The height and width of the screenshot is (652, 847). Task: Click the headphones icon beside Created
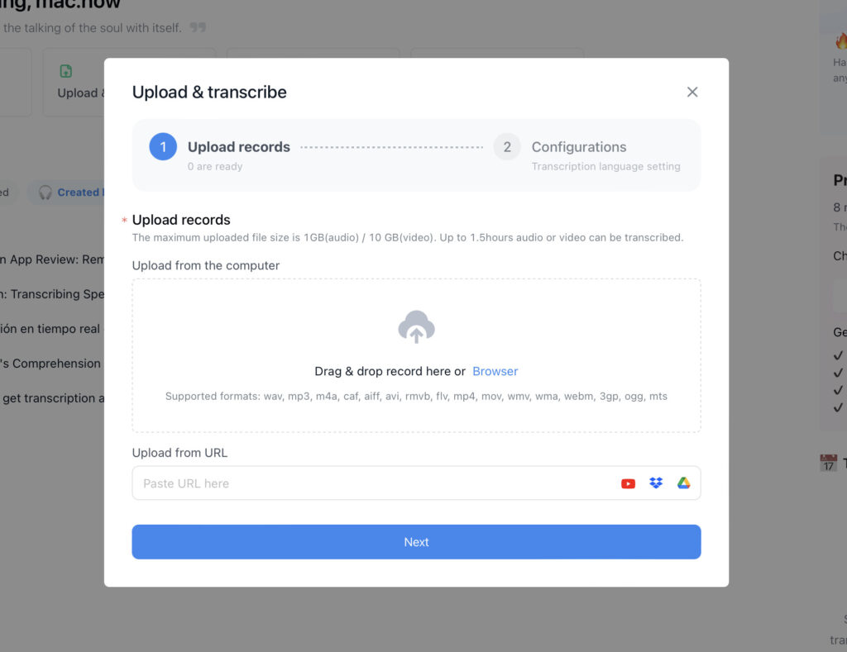[45, 193]
